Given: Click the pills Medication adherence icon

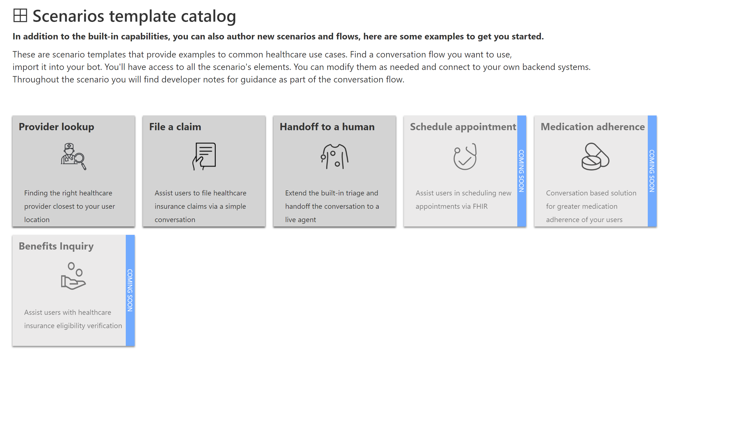Looking at the screenshot, I should pyautogui.click(x=595, y=157).
